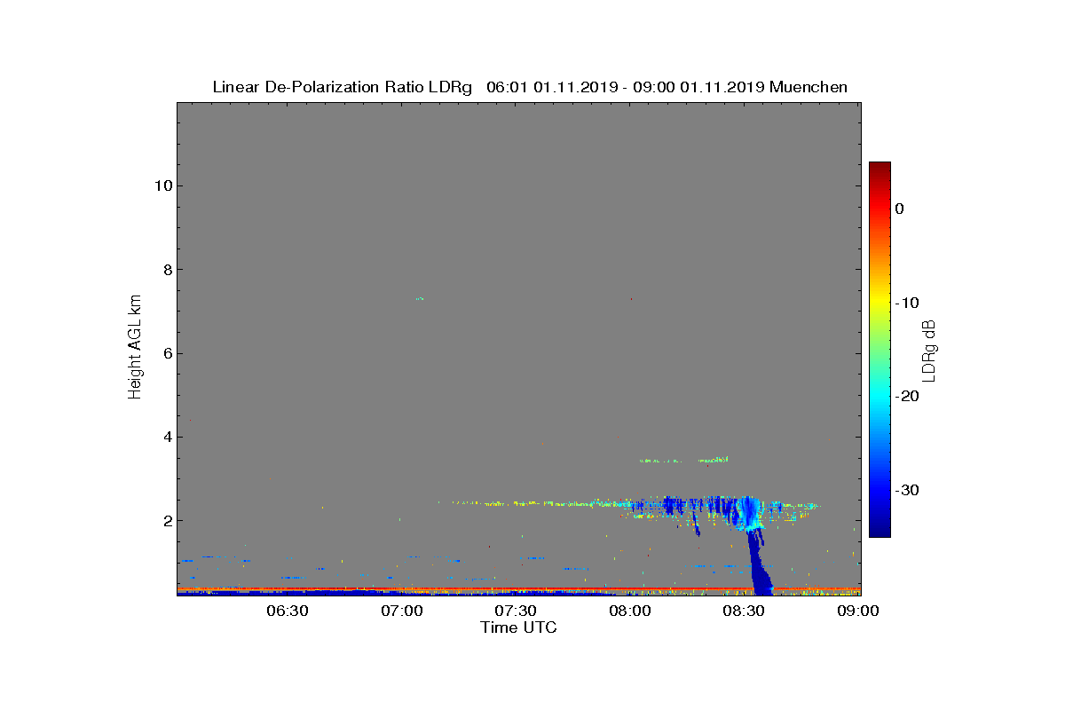
Task: Click the 'LDRg dB' colorbar label
Action: (x=929, y=350)
